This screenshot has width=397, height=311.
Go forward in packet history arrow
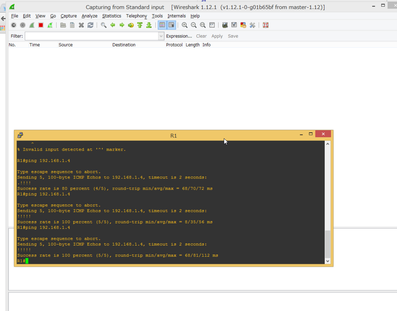tap(122, 25)
